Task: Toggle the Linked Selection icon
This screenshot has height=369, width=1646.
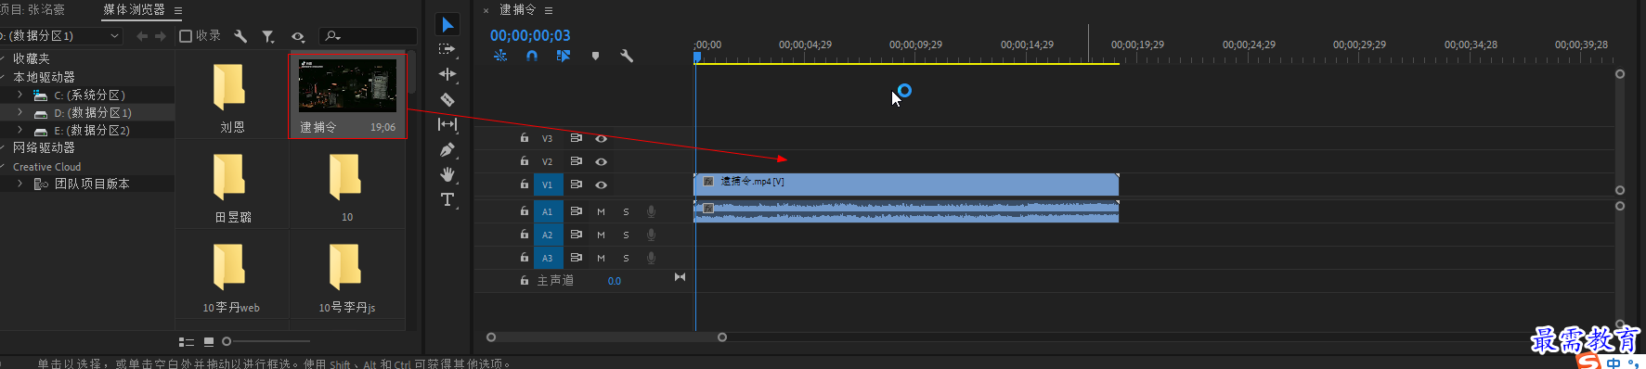Action: (564, 56)
